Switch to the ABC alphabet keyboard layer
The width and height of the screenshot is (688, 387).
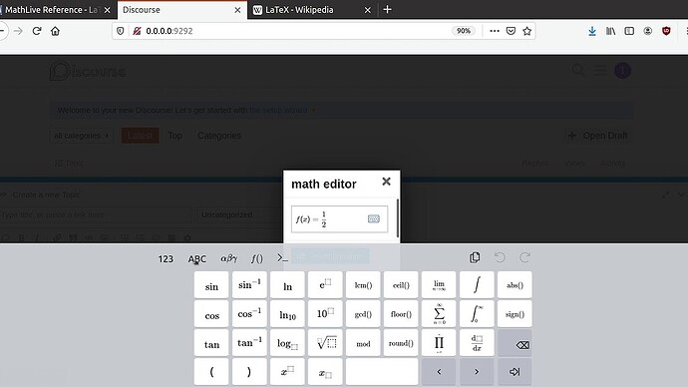tap(197, 259)
